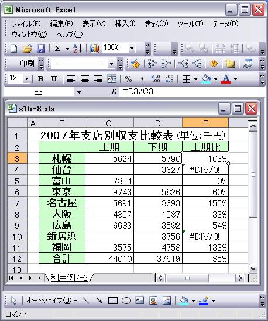Viewport: 268px width, 321px height.
Task: Toggle center alignment
Action: tap(85, 79)
